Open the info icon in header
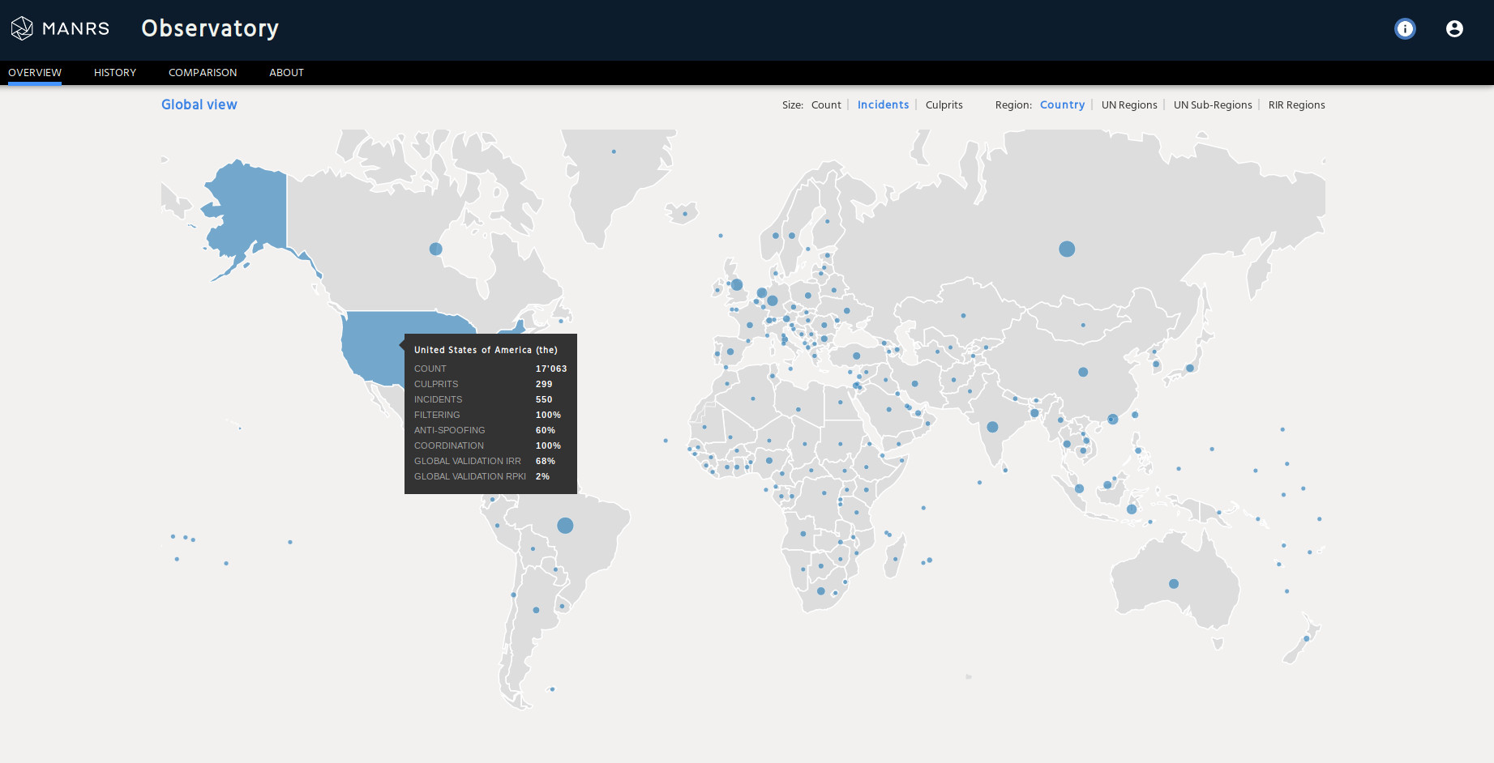This screenshot has width=1494, height=763. [1405, 29]
